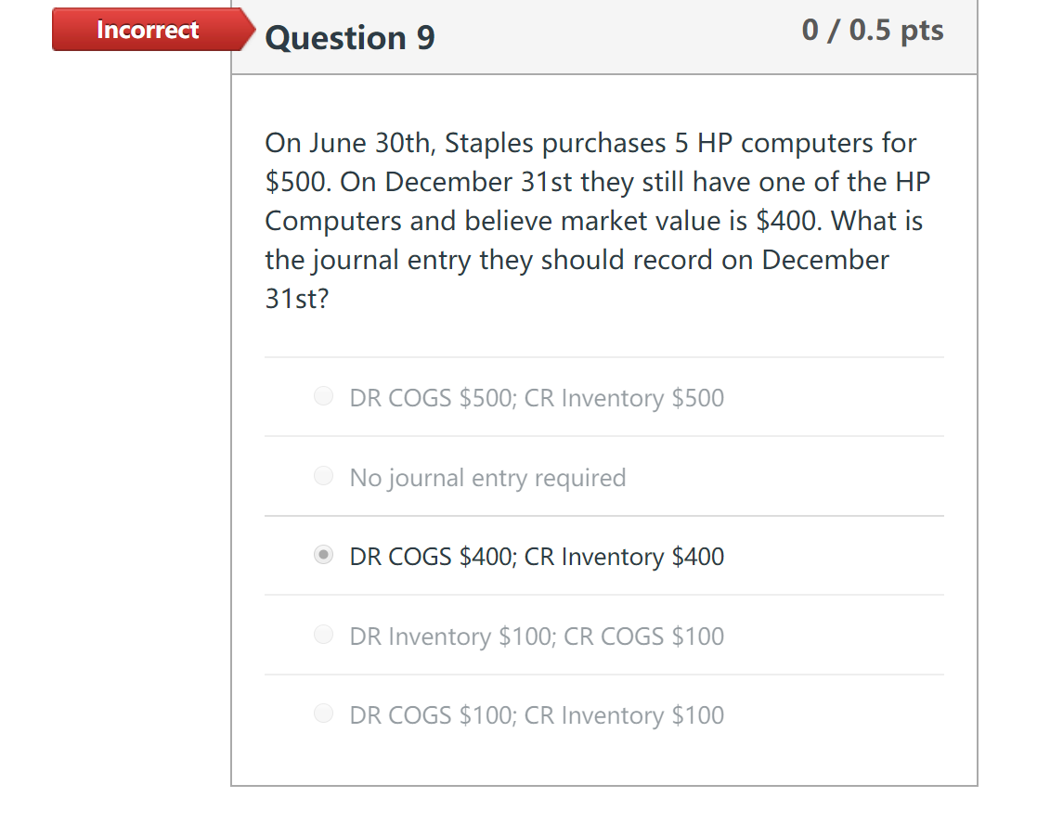Viewport: 1063px width, 823px height.
Task: Click the answer text 'No journal entry required'
Action: pos(486,477)
